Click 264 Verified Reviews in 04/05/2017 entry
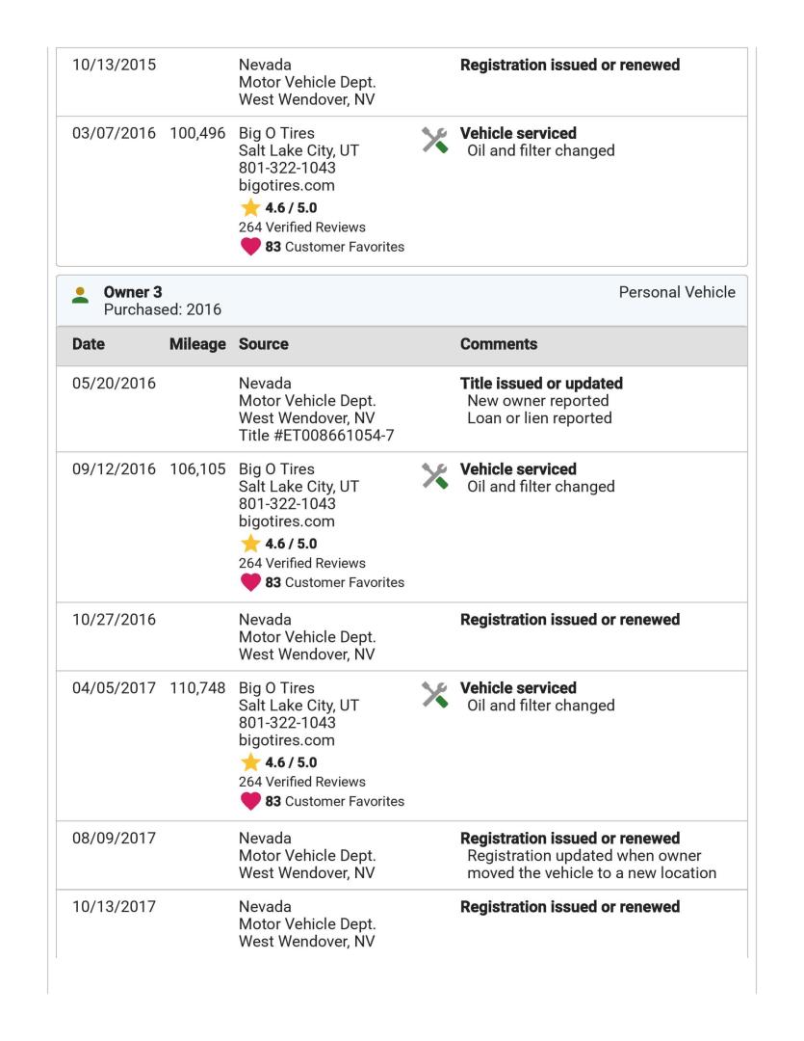804x1041 pixels. click(x=301, y=782)
